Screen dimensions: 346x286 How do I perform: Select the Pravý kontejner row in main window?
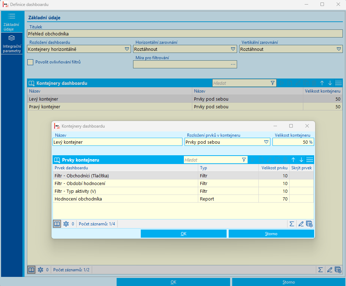[185, 107]
